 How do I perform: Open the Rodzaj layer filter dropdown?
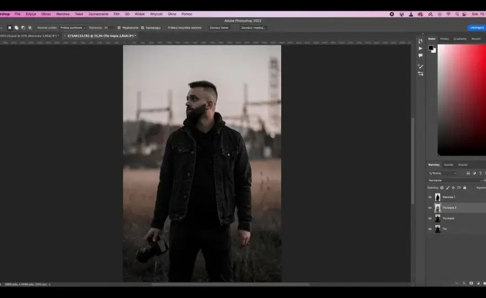pos(443,173)
